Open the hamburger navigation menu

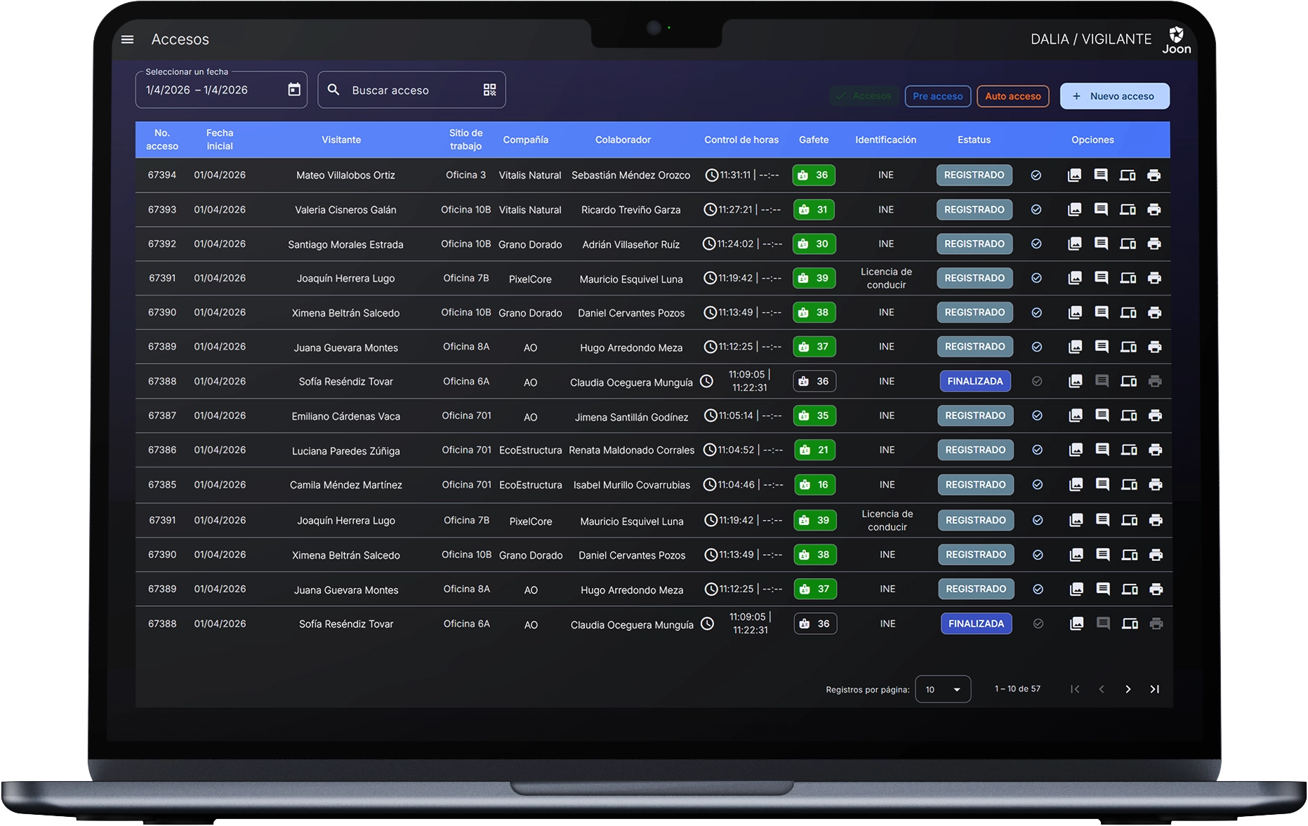[127, 39]
